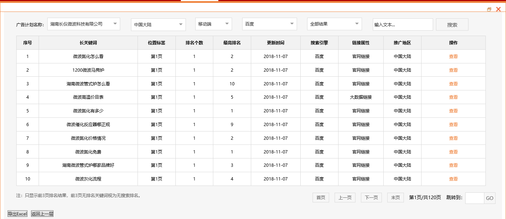
Task: Jump to 末页 last page
Action: point(395,197)
